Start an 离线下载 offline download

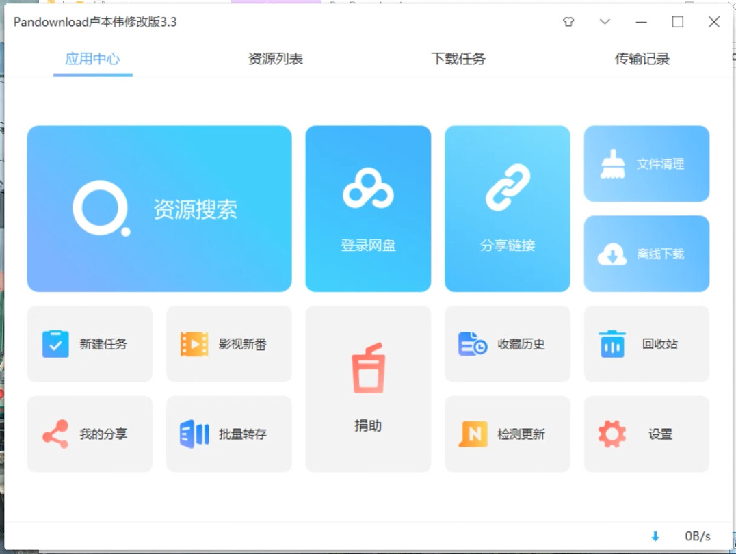coord(646,253)
